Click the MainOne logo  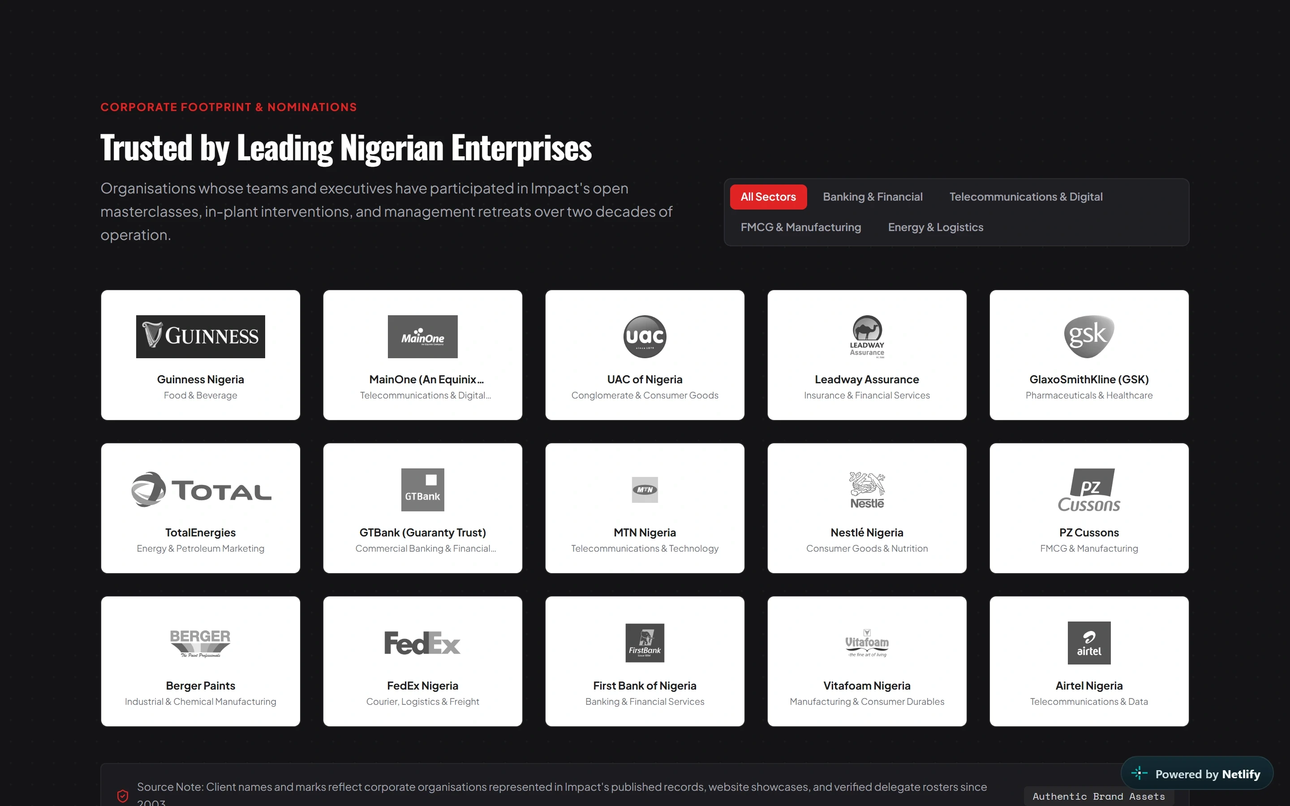[423, 336]
